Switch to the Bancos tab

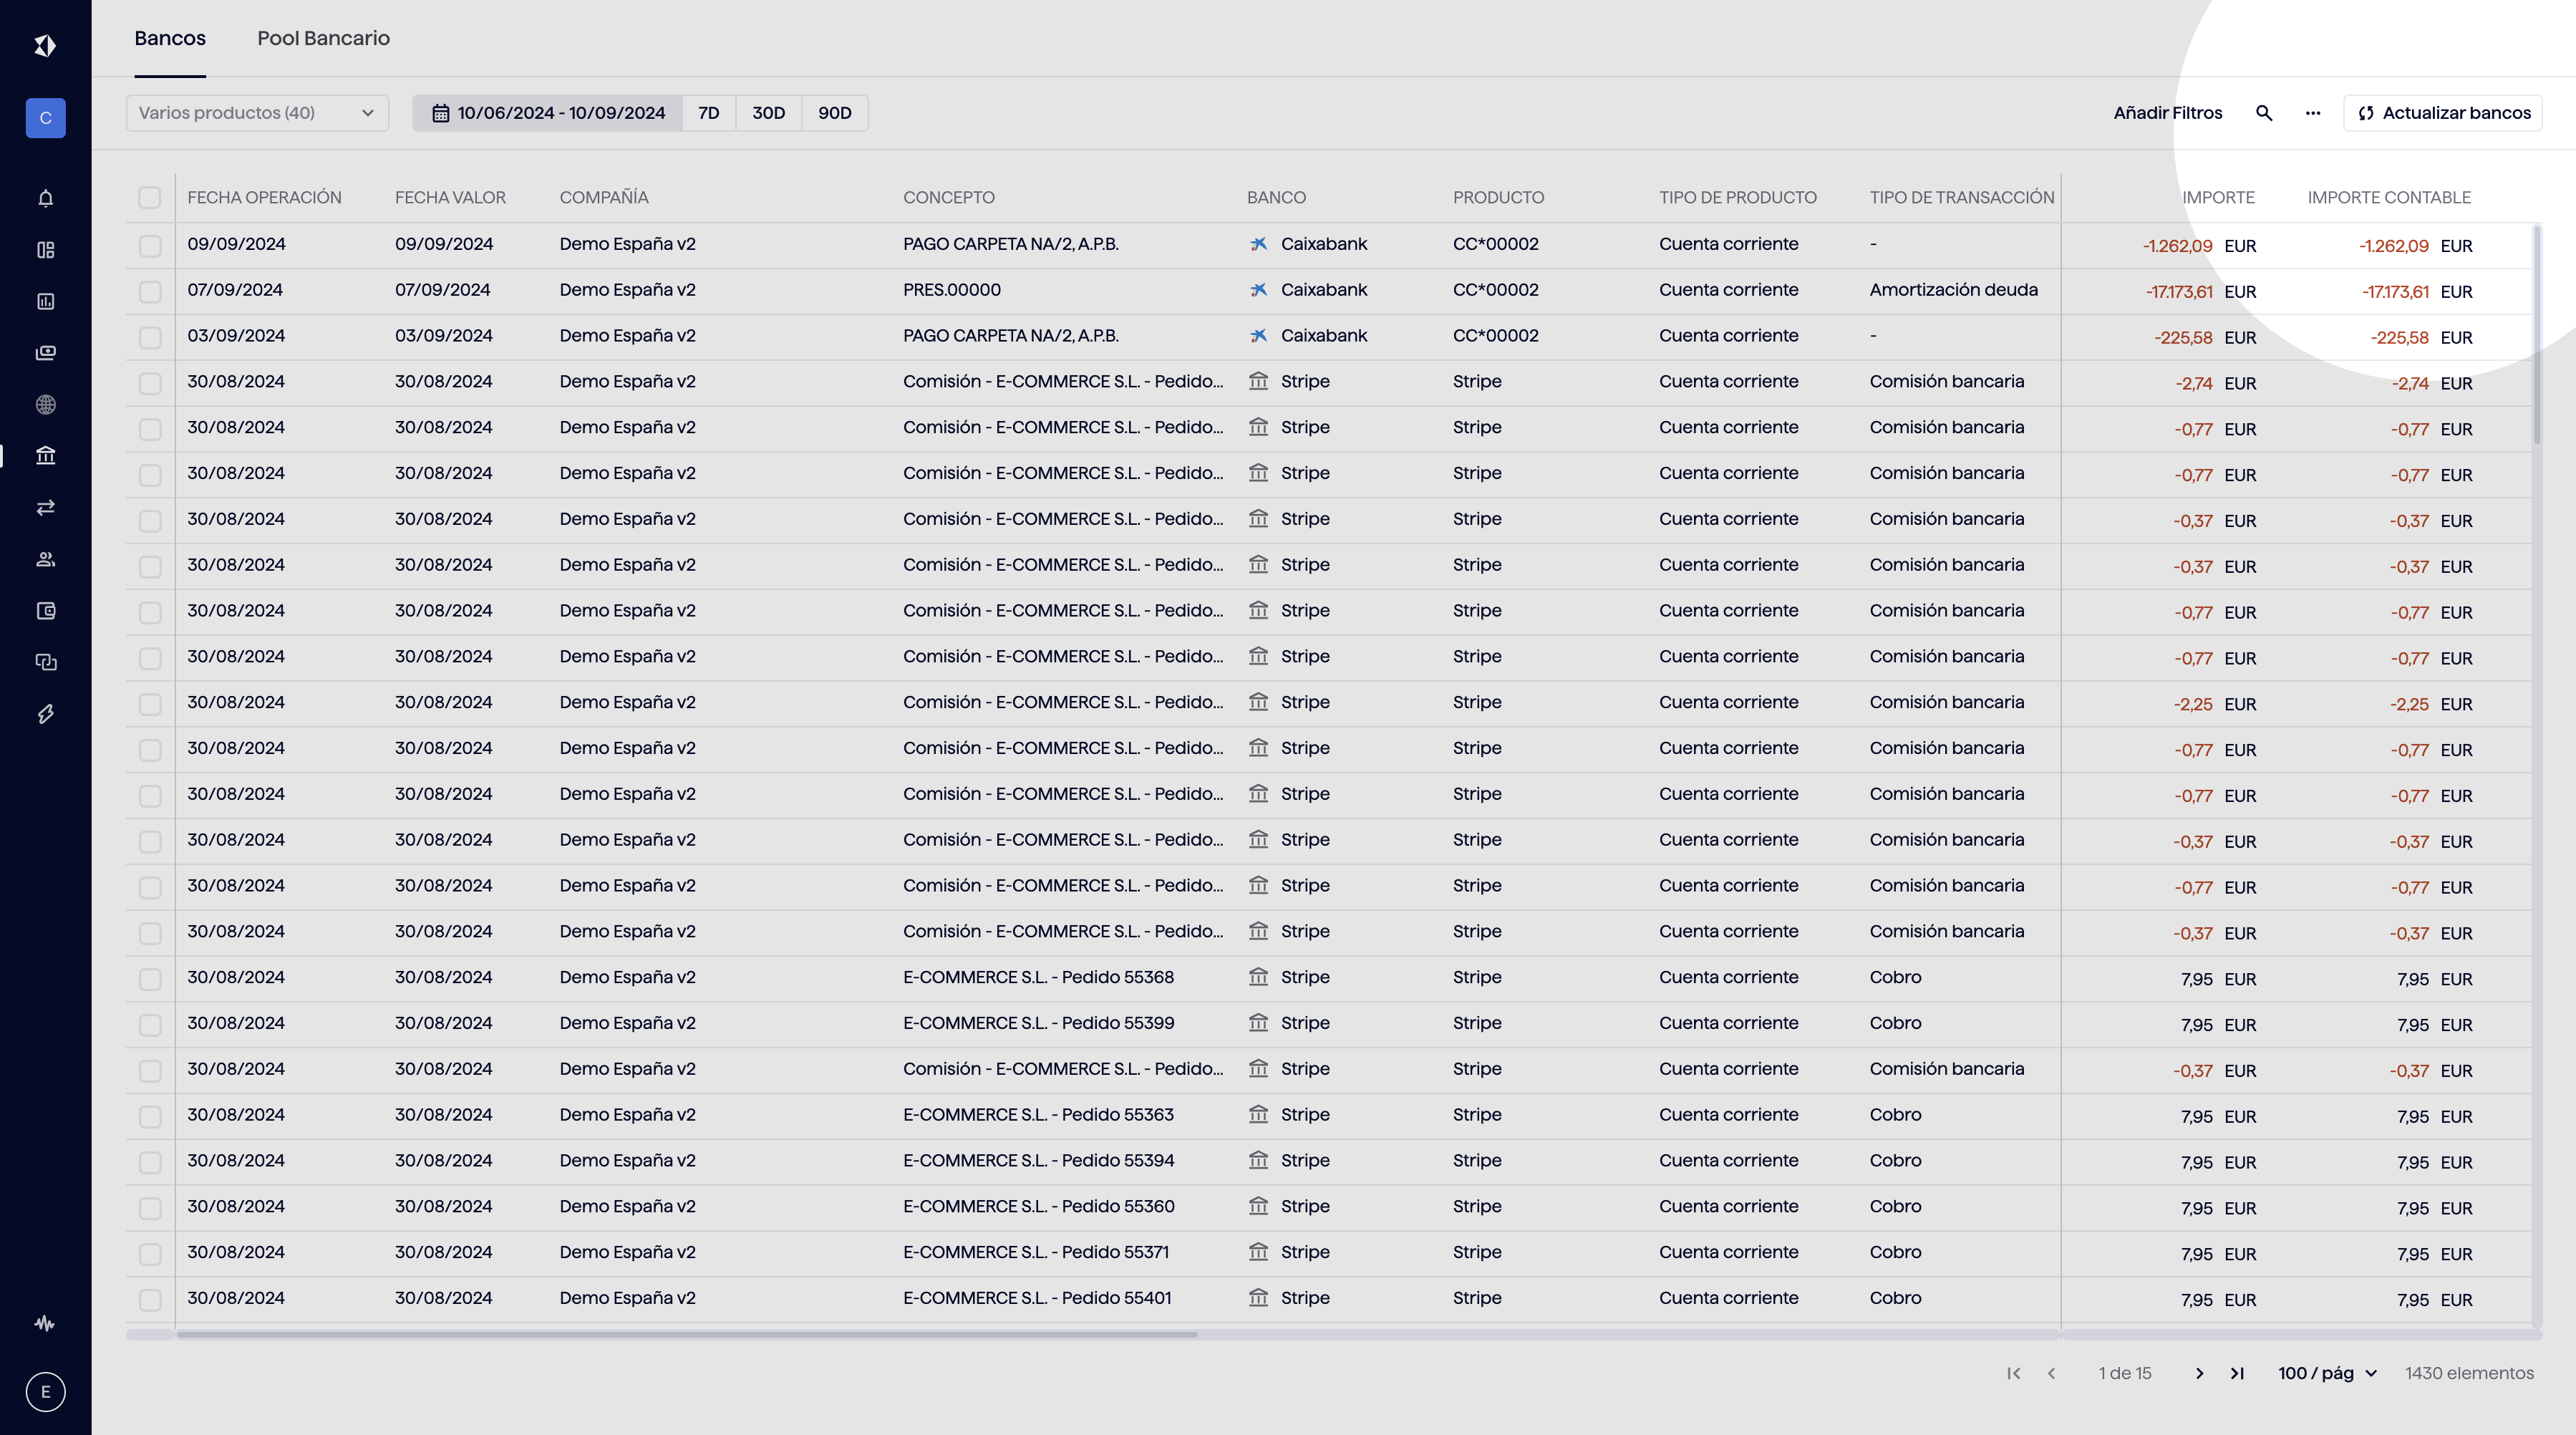tap(170, 38)
